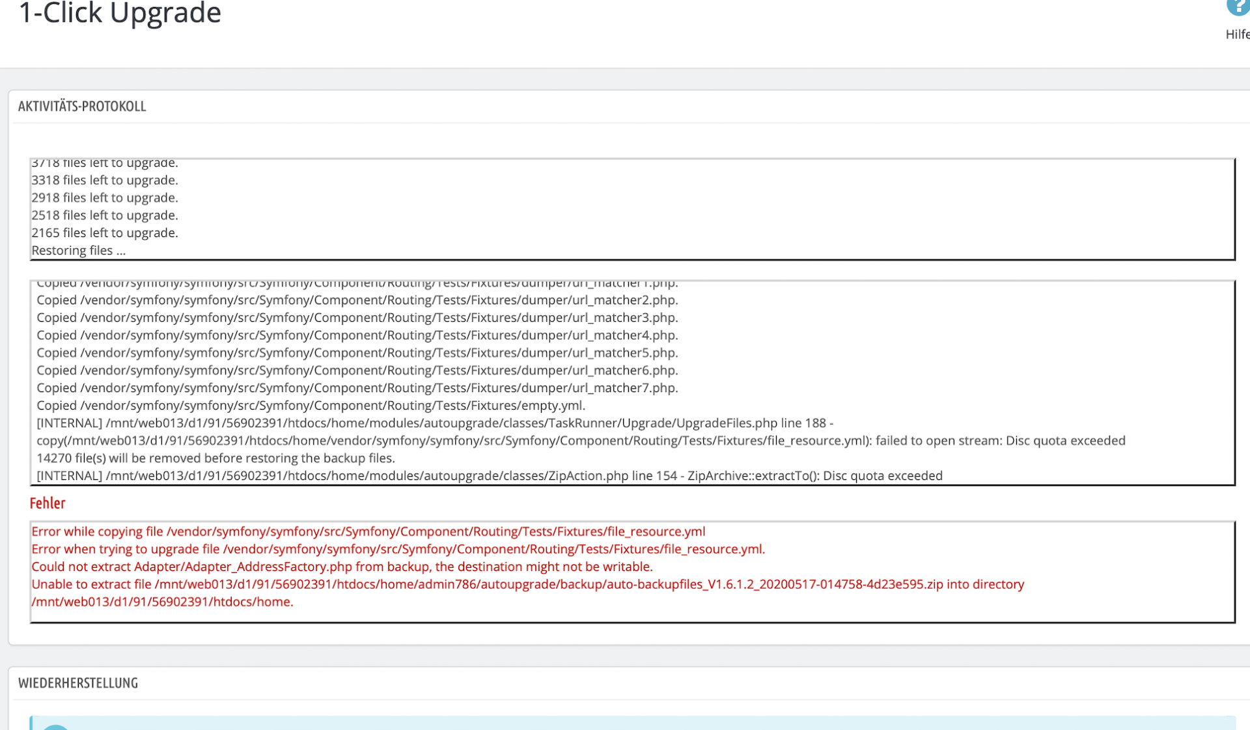Click the 'Could not extract Adapter_AddressFactory.php' error
This screenshot has width=1250, height=730.
pos(342,567)
